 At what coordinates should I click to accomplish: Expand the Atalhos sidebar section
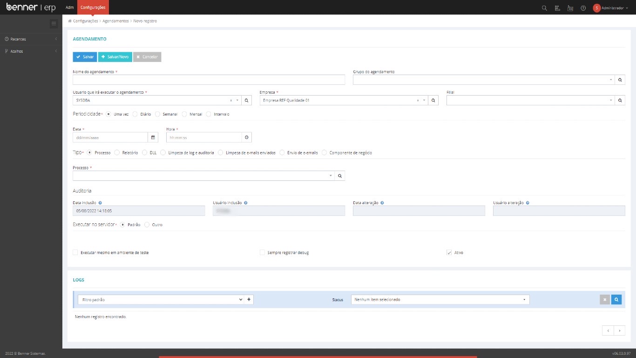(x=31, y=51)
